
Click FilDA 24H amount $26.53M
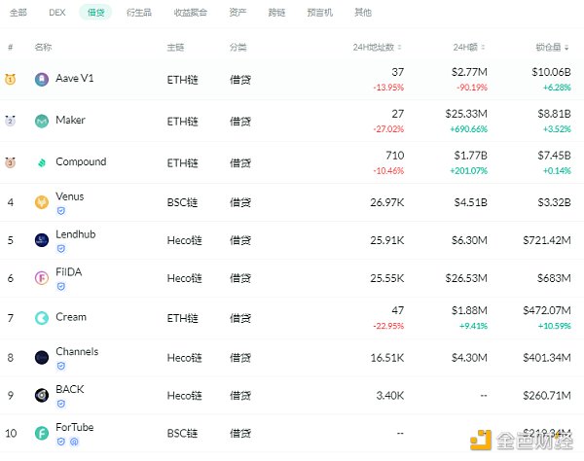pyautogui.click(x=466, y=278)
